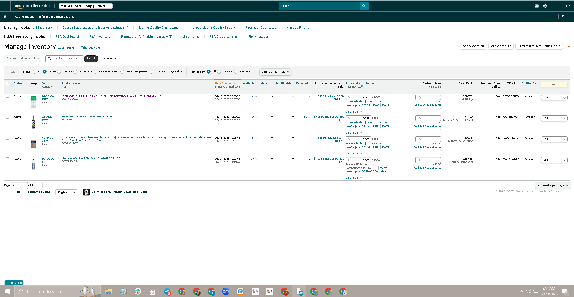Open the English language dropdown in footer
574x297 pixels.
pyautogui.click(x=66, y=192)
